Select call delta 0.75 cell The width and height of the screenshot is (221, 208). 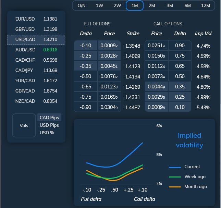[180, 56]
